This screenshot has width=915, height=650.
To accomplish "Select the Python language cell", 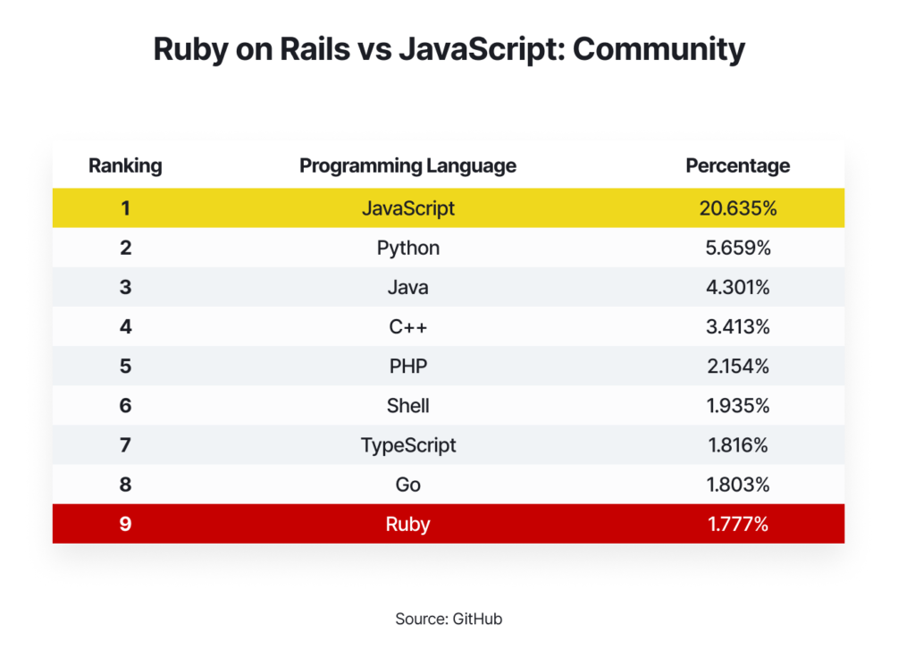I will point(407,248).
